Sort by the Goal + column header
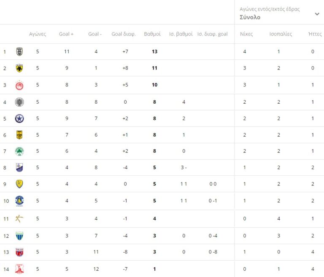Screen dimensions: 324x277 66,34
